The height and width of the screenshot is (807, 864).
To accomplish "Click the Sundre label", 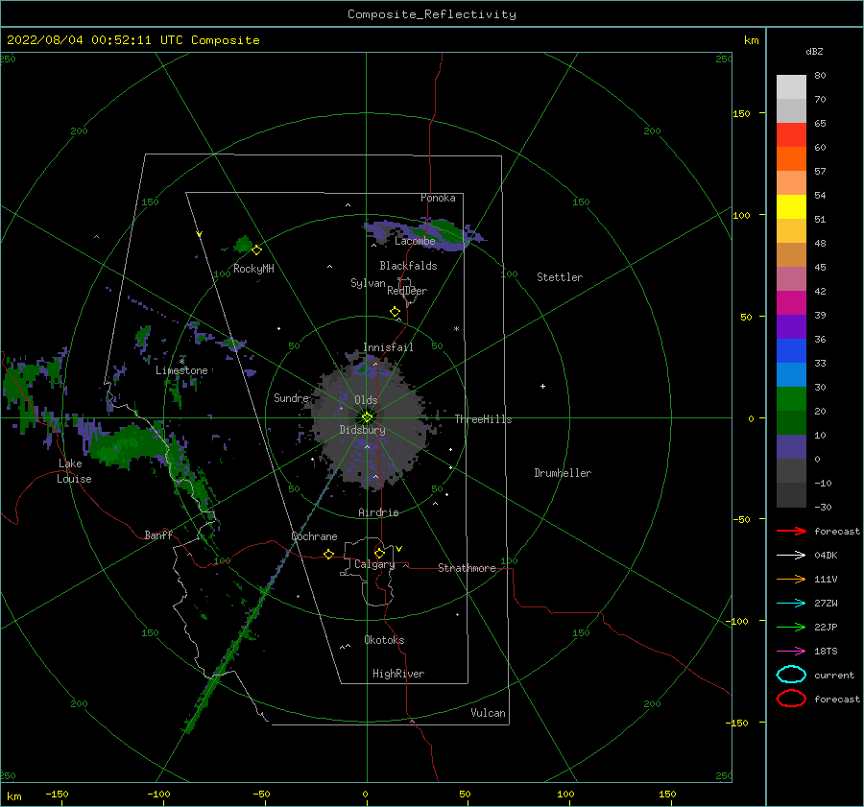I will coord(292,397).
